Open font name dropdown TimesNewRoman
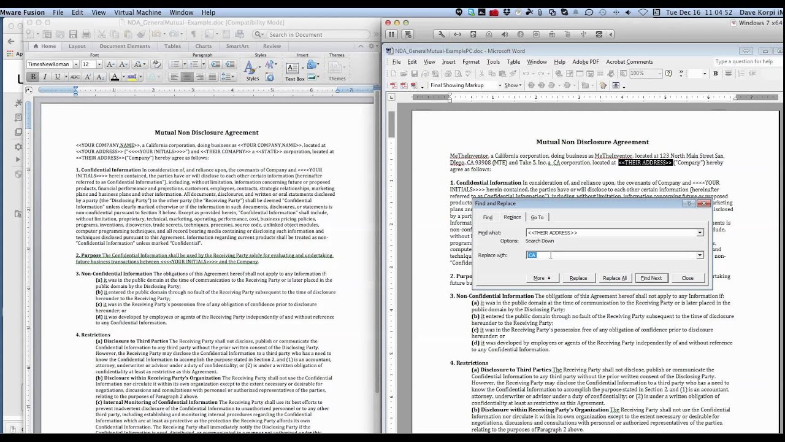The height and width of the screenshot is (442, 785). (x=75, y=64)
